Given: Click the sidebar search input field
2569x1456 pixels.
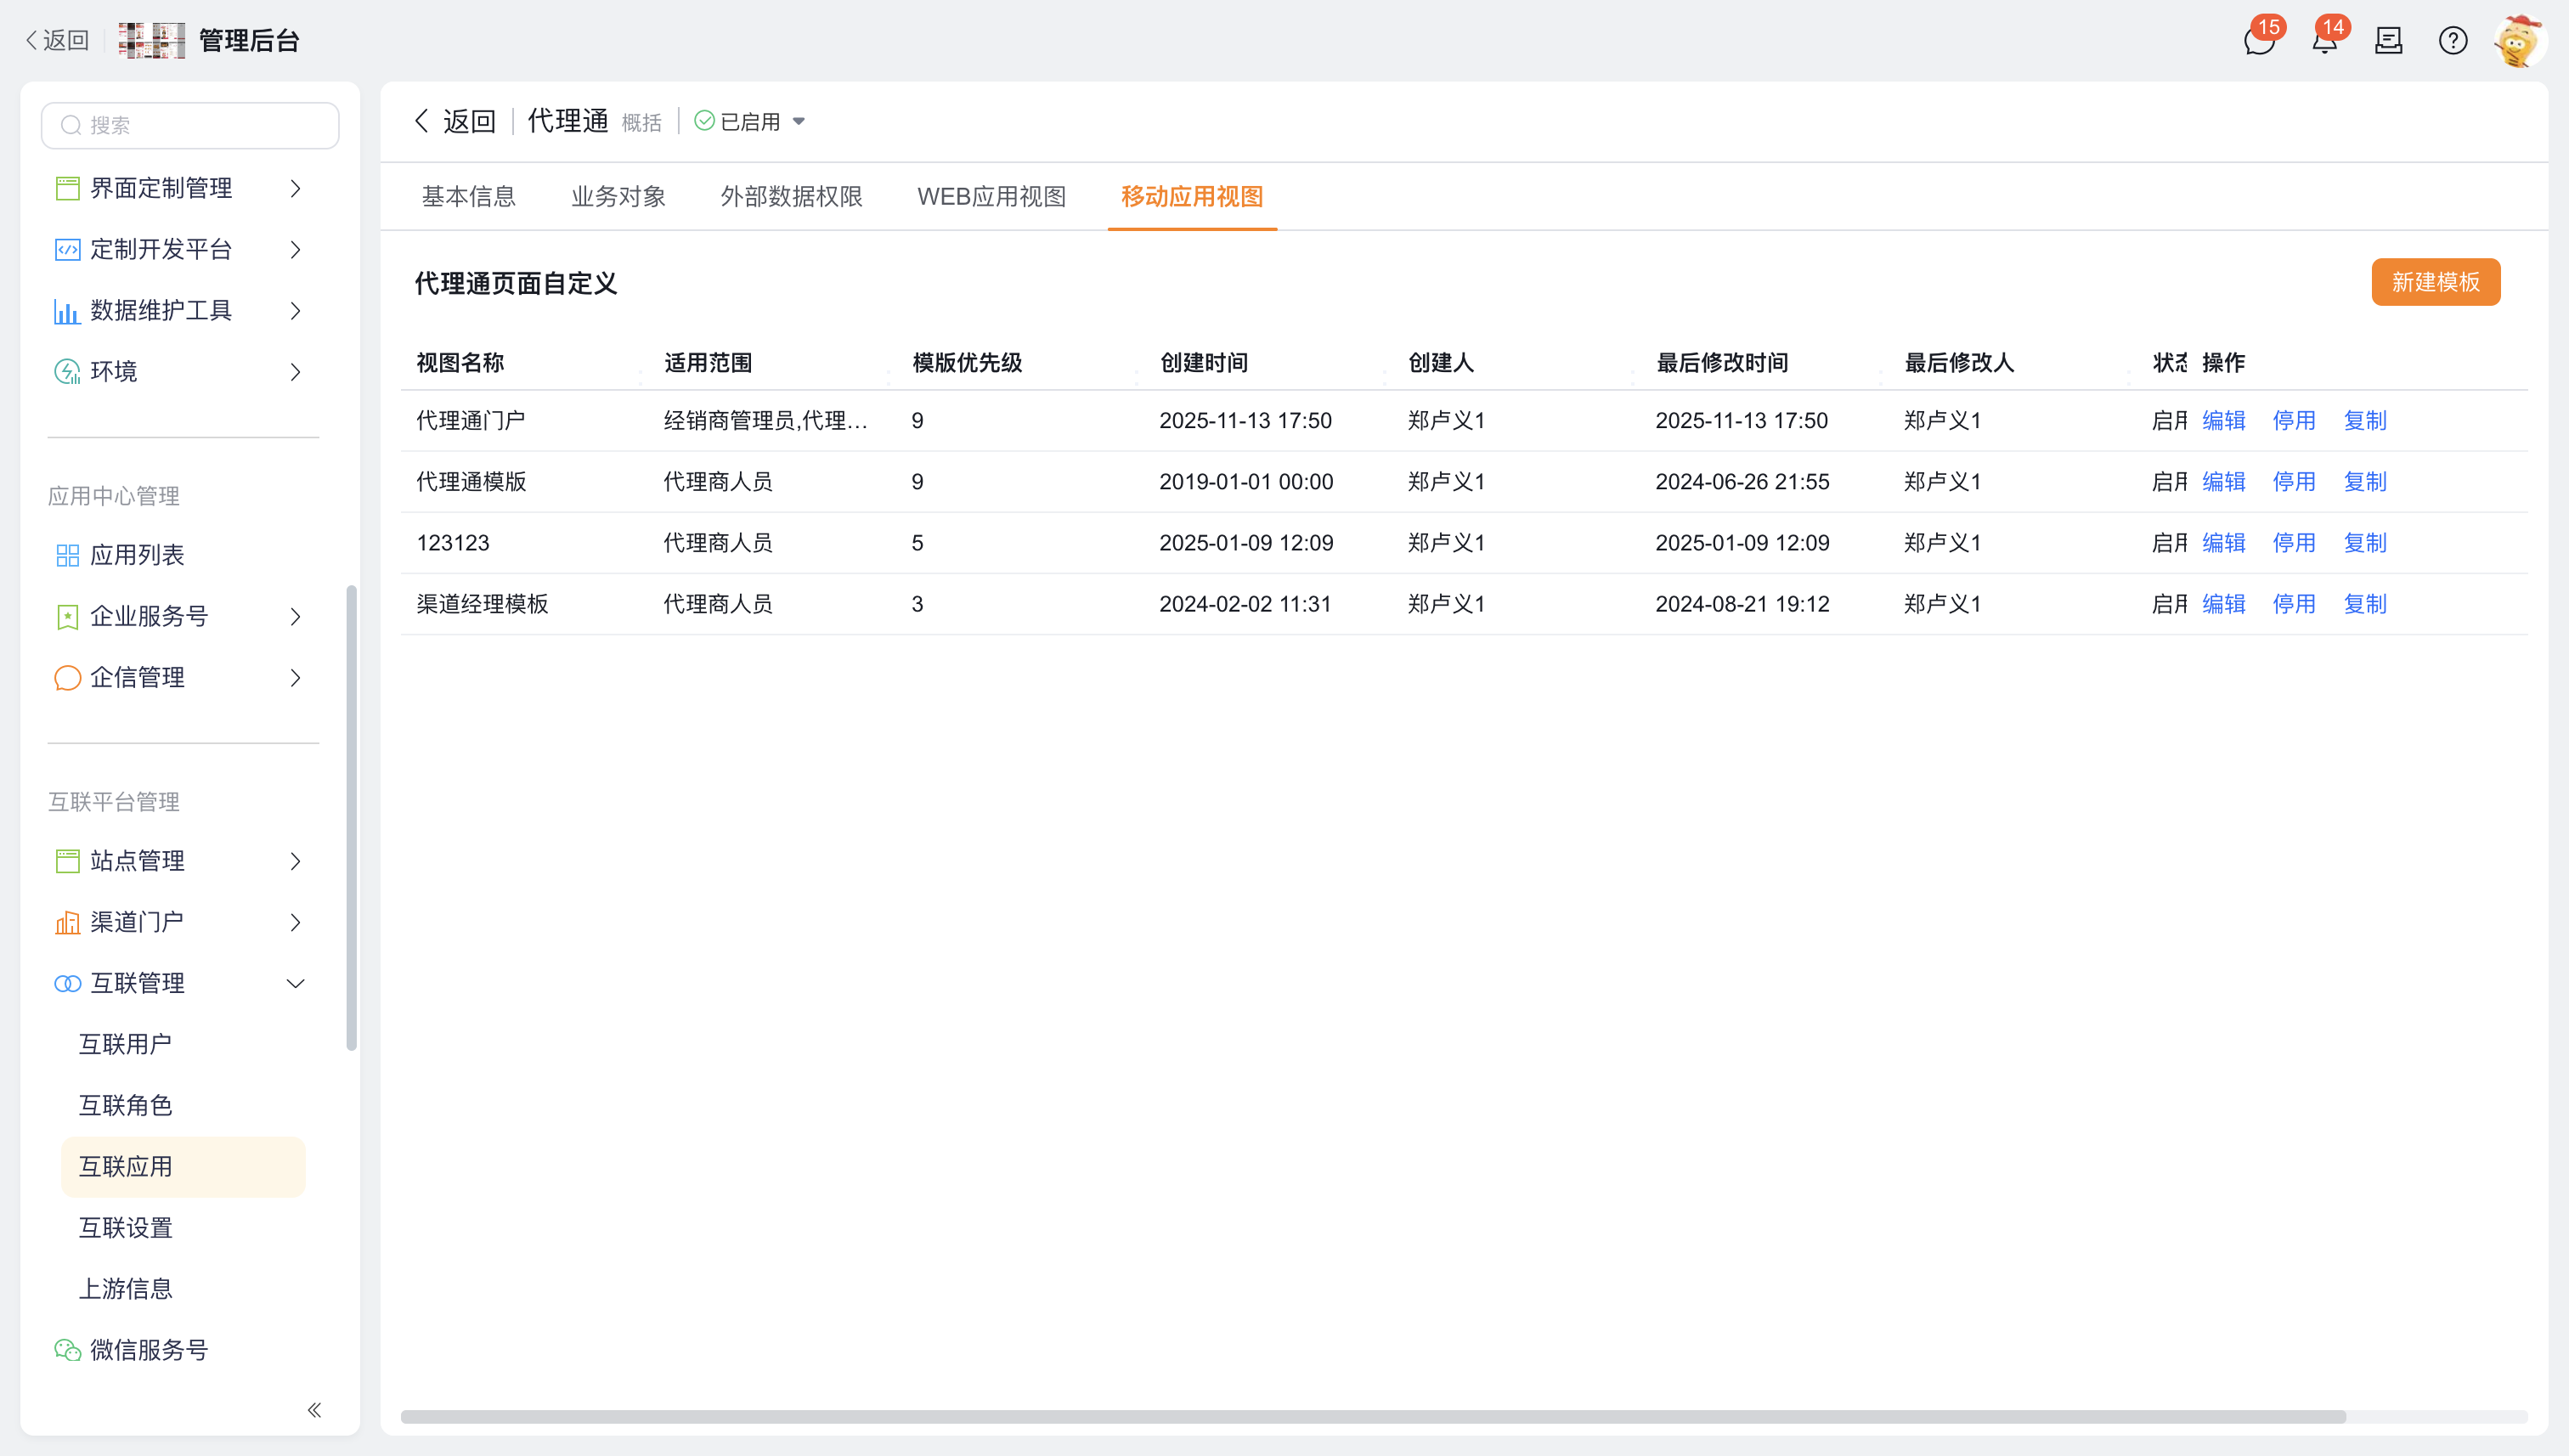Looking at the screenshot, I should pos(190,125).
